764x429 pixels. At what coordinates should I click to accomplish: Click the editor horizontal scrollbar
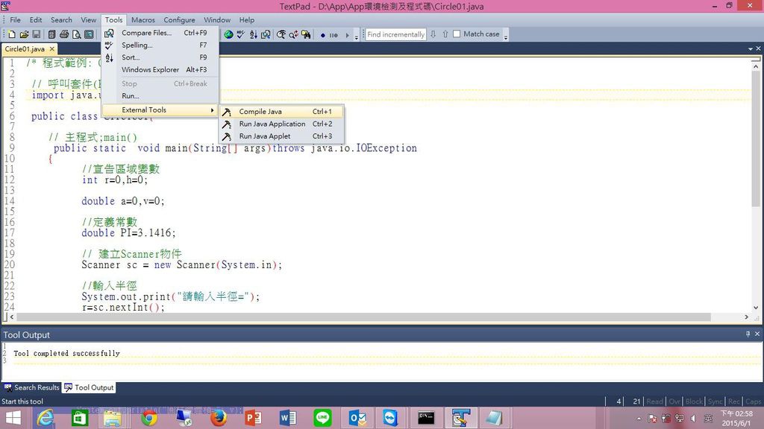[363, 317]
